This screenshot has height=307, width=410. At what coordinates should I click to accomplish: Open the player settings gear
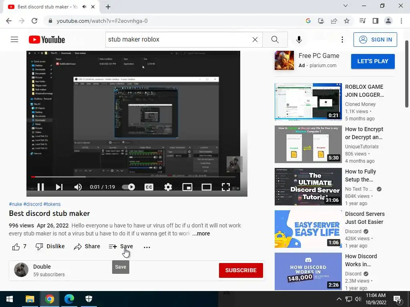(x=168, y=187)
